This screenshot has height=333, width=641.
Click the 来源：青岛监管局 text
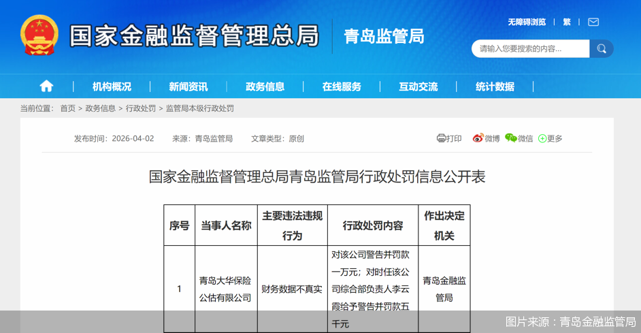point(202,139)
